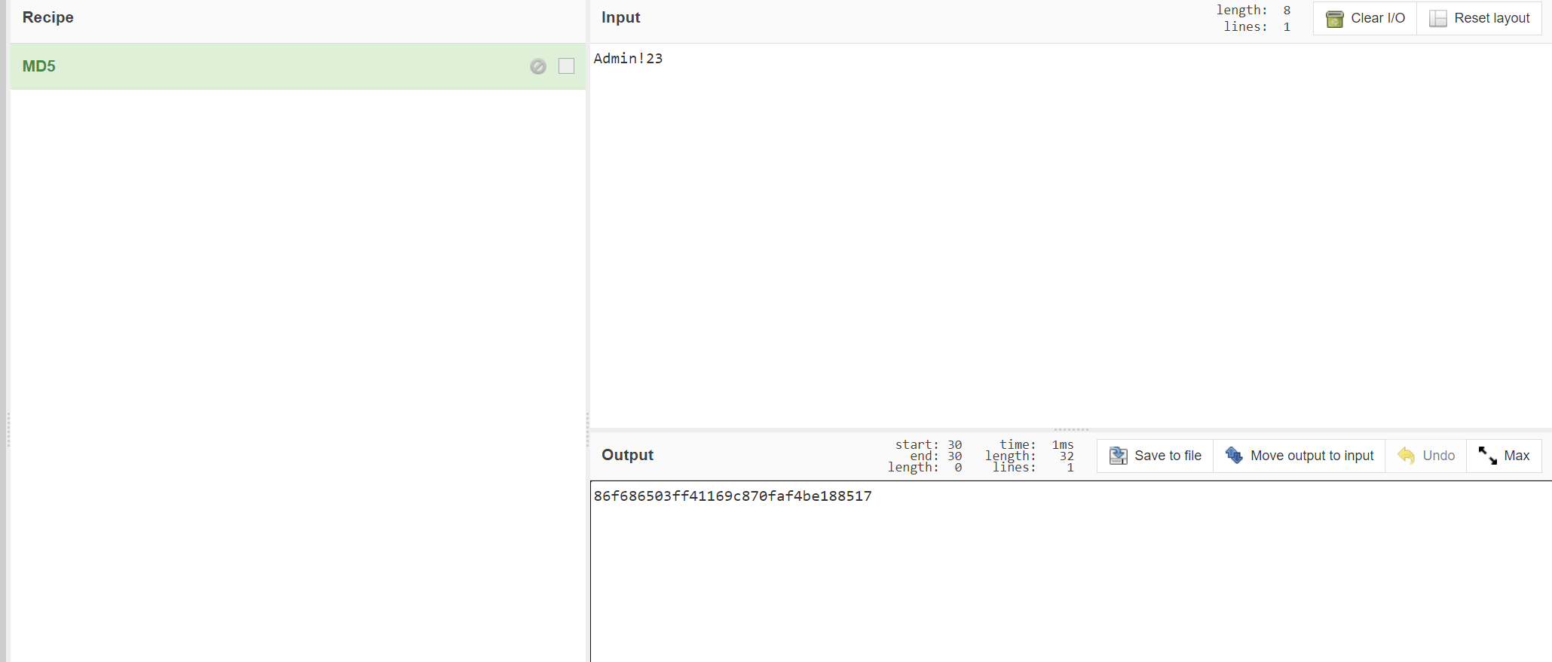The height and width of the screenshot is (662, 1552).
Task: Grab the divider between Input and Output
Action: [1070, 429]
